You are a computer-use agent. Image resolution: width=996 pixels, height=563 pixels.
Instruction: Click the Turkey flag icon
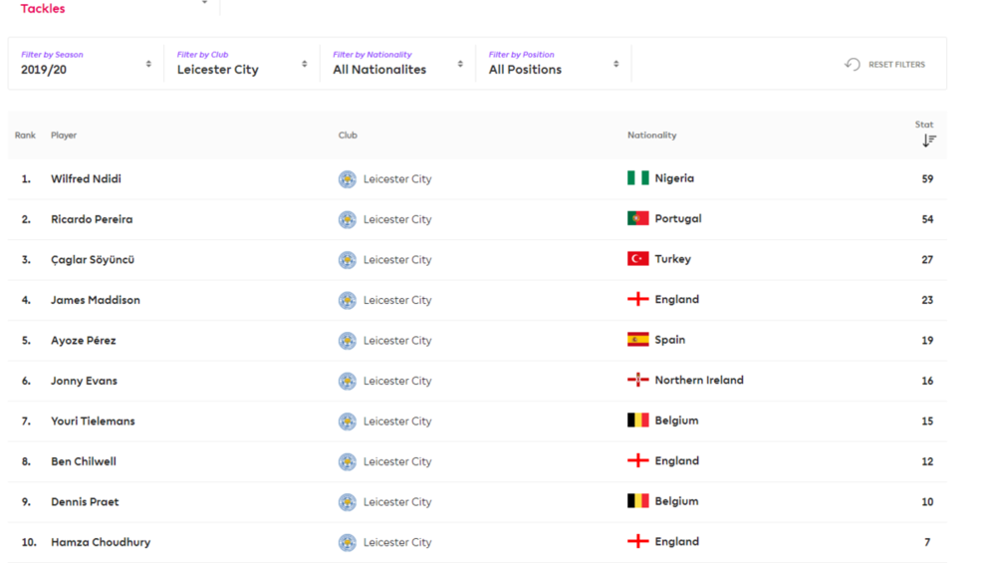click(x=637, y=259)
